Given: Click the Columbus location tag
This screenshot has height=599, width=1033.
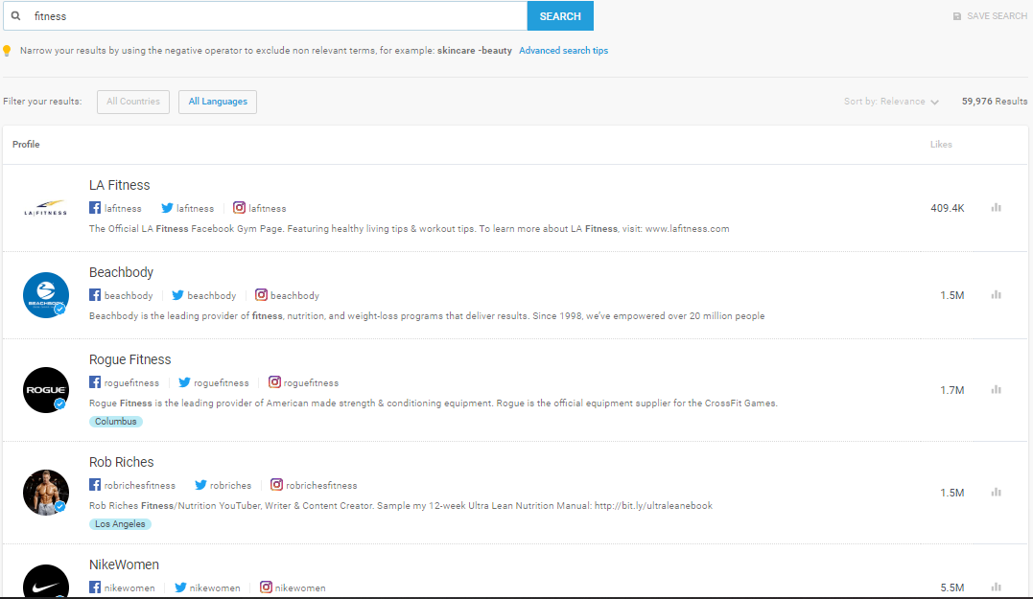Looking at the screenshot, I should click(115, 422).
